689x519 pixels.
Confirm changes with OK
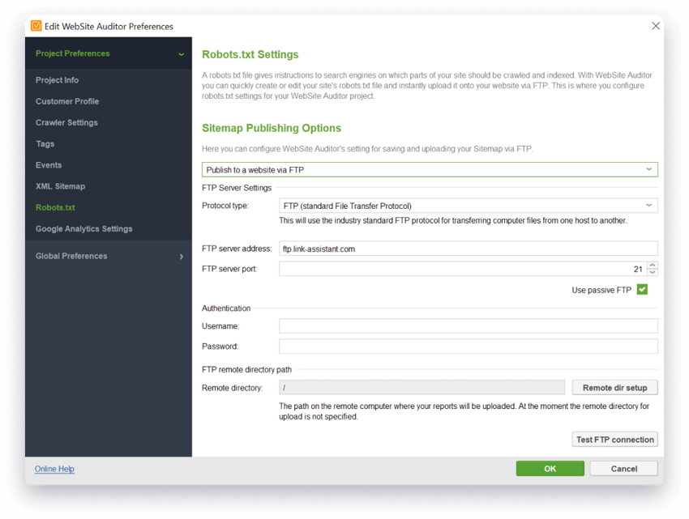[550, 468]
